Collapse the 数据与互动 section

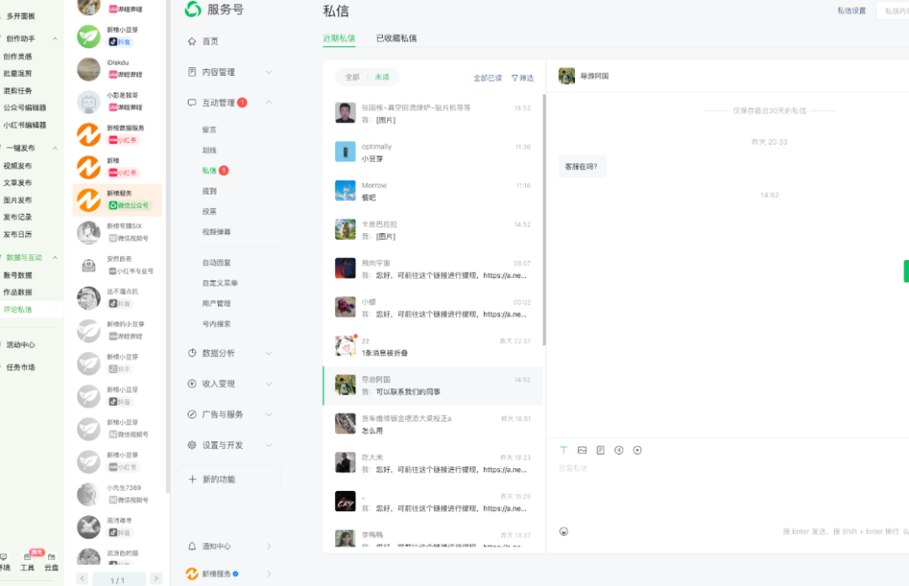(55, 258)
